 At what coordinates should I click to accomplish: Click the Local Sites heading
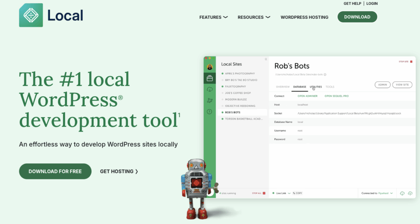(231, 64)
